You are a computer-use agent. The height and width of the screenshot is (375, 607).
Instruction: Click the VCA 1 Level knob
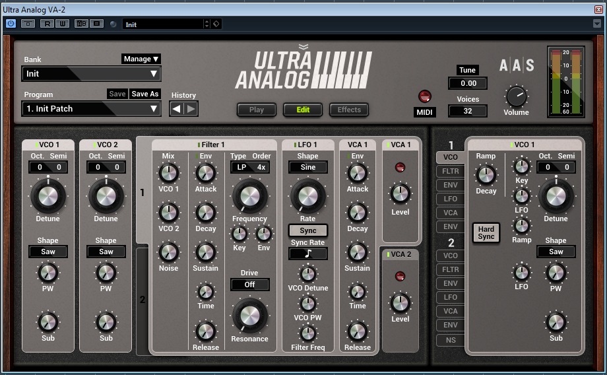[x=400, y=193]
